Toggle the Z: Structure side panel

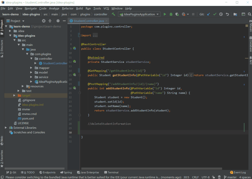pyautogui.click(x=2, y=47)
